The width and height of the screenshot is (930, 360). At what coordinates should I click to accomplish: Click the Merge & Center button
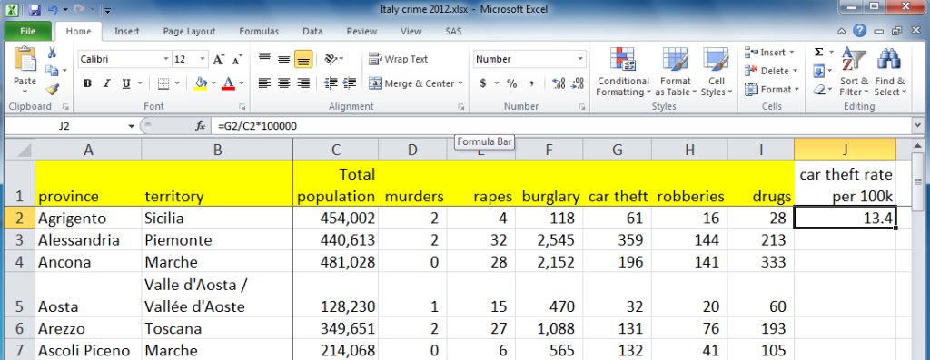(415, 83)
